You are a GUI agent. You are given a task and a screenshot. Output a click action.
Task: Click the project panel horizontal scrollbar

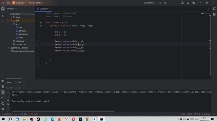pyautogui.click(x=14, y=79)
